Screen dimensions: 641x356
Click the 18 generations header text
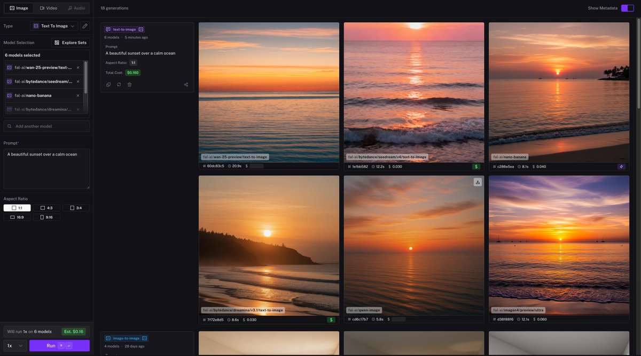114,8
